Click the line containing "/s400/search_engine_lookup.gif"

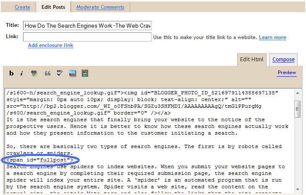coord(89,113)
